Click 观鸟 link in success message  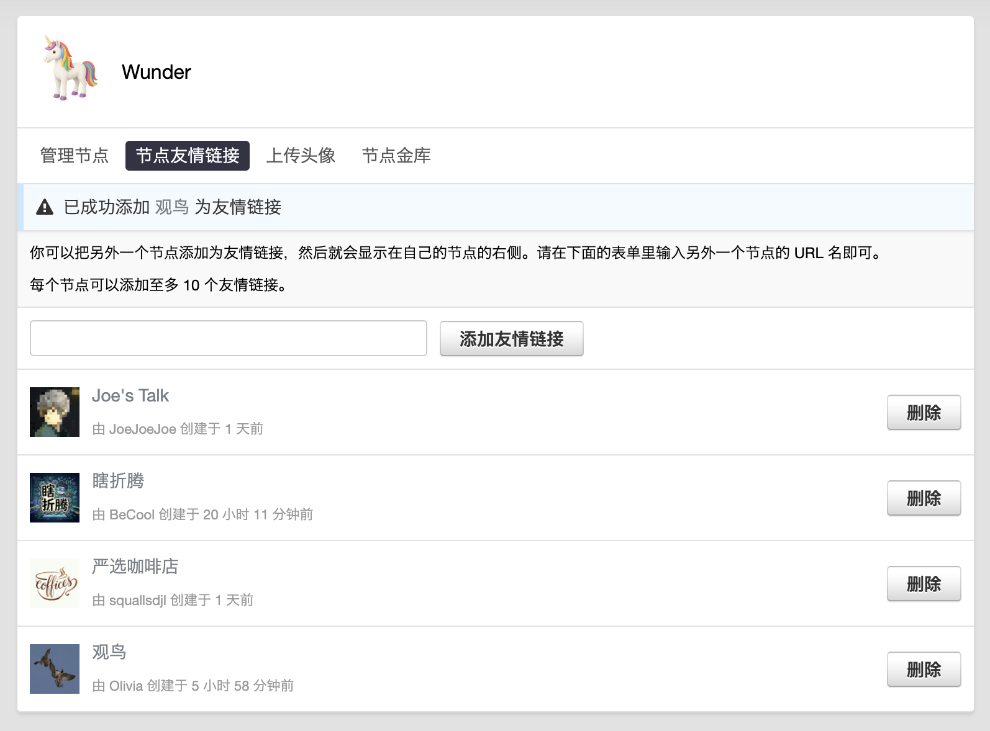[172, 207]
